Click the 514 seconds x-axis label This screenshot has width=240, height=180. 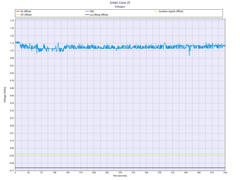pyautogui.click(x=212, y=172)
